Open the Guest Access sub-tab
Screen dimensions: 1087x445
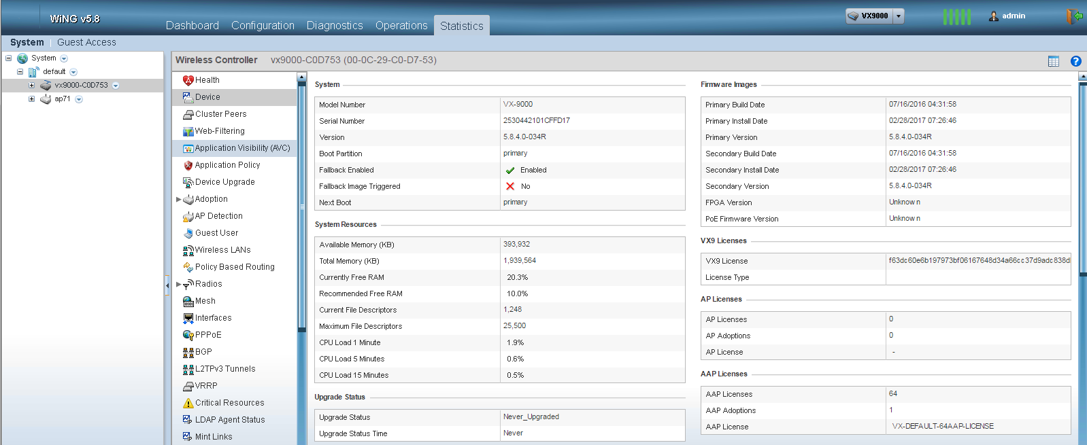tap(86, 42)
